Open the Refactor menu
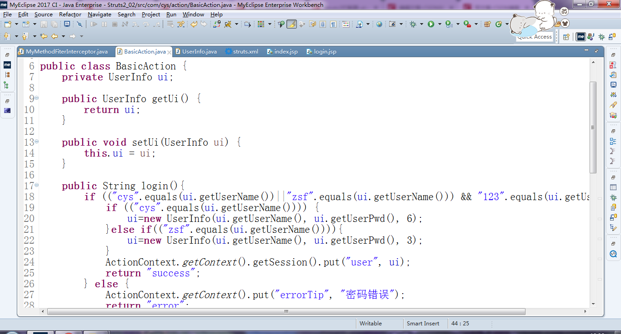This screenshot has height=334, width=621. click(x=70, y=14)
